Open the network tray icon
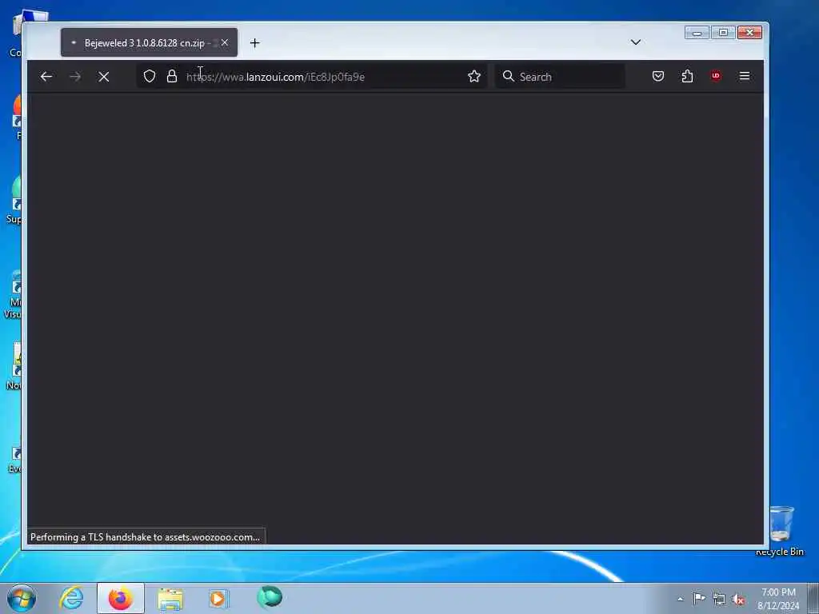The width and height of the screenshot is (819, 614). click(719, 600)
